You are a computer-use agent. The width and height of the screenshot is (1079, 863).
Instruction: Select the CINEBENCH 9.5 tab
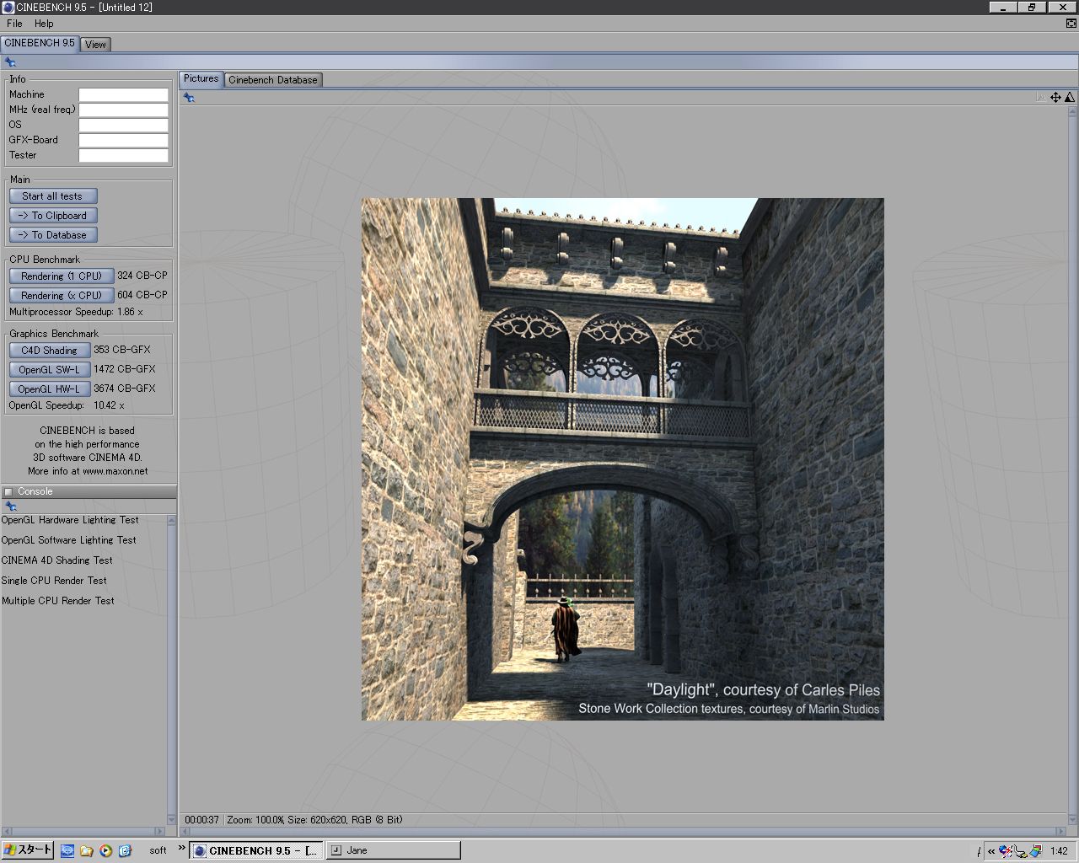[x=40, y=43]
